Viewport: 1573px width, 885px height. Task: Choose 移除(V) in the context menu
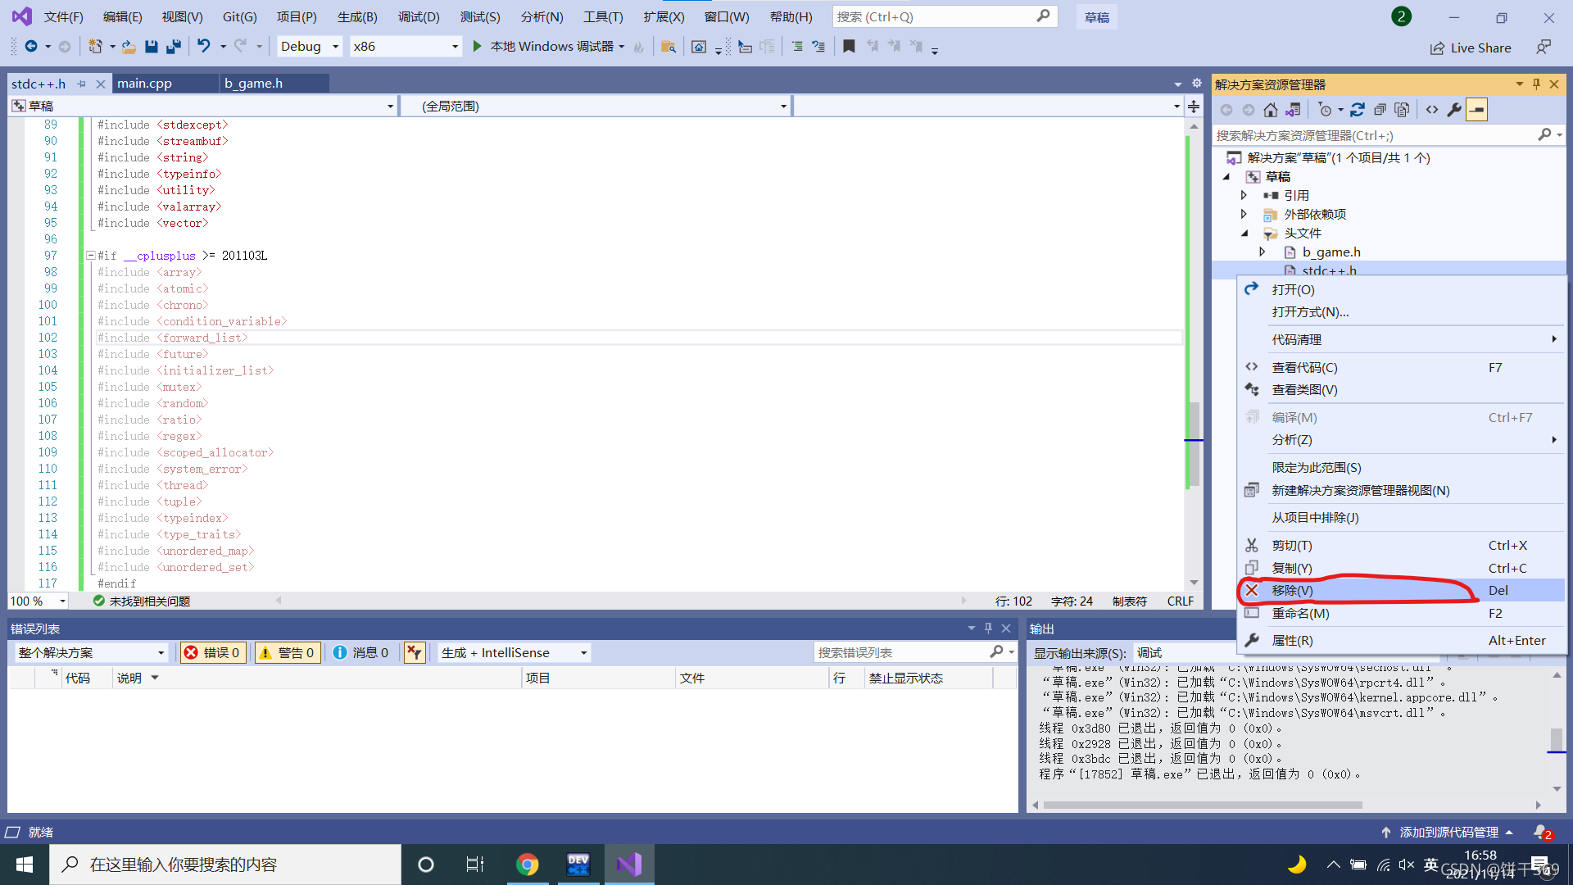coord(1292,590)
